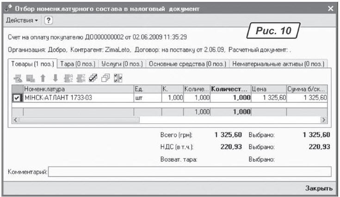Select the Основные средства (0 поз.) tab
Viewport: 340px width, 197px height.
tap(188, 64)
